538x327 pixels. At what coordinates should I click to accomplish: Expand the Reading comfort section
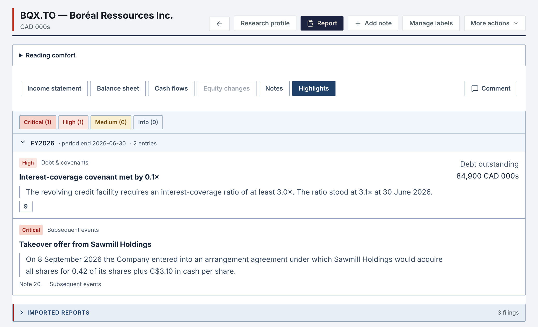(269, 55)
